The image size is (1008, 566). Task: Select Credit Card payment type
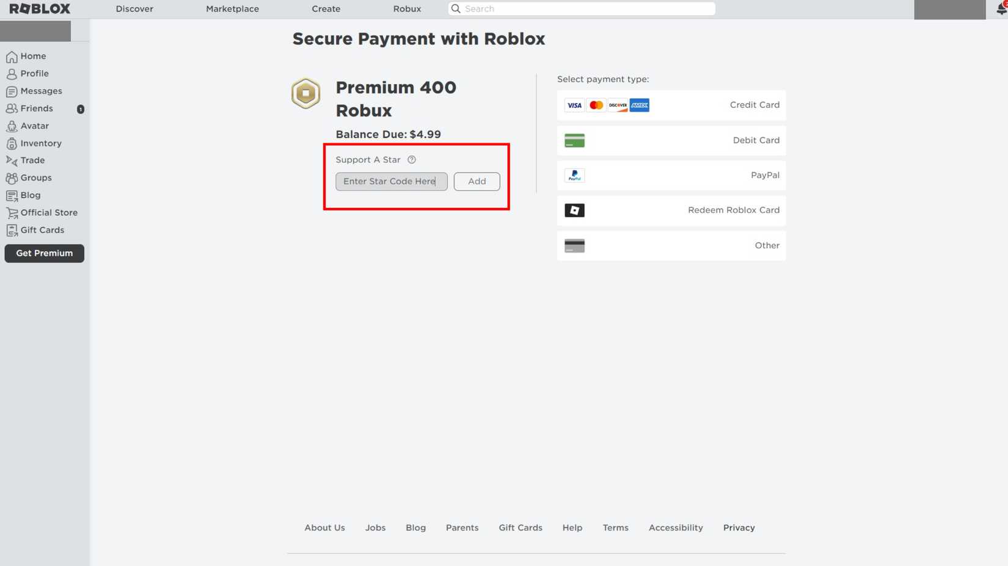pos(671,106)
